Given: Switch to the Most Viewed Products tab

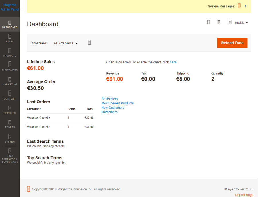Looking at the screenshot, I should pos(118,103).
